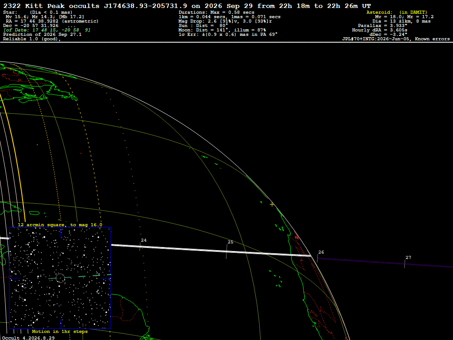Click the target star circle in the star chart
This screenshot has height=340, width=453.
pyautogui.click(x=60, y=278)
